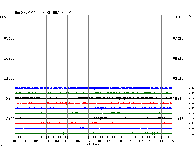Screen dimensions: 196x149
Task: Click minute tick label "13" on bottom axis
Action: 151,141
